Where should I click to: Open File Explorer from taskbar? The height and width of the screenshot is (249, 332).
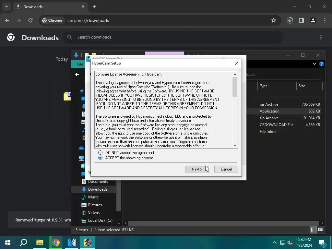click(40, 243)
